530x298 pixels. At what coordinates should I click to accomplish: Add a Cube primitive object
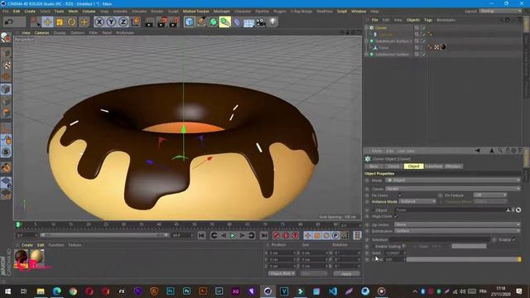190,22
